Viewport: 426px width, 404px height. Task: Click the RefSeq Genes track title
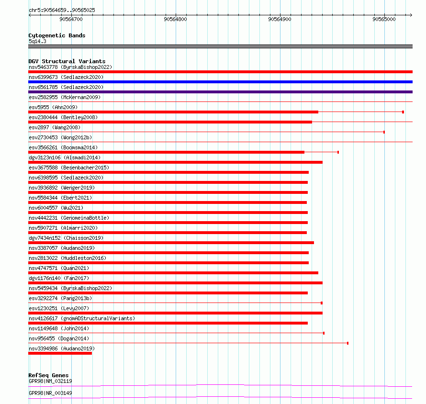pos(48,375)
